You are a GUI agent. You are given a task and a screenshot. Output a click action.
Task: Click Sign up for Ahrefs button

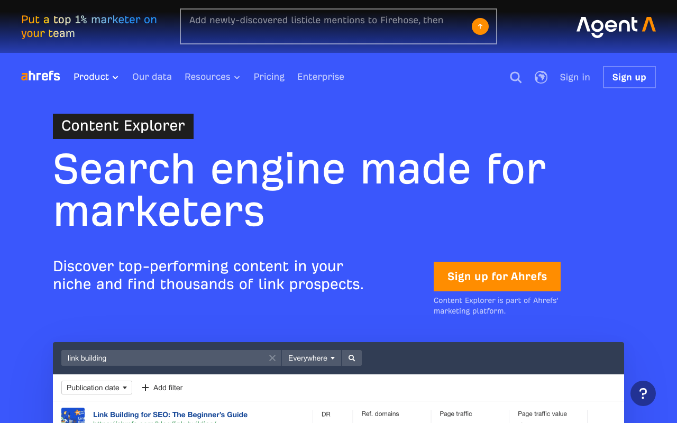pos(497,277)
